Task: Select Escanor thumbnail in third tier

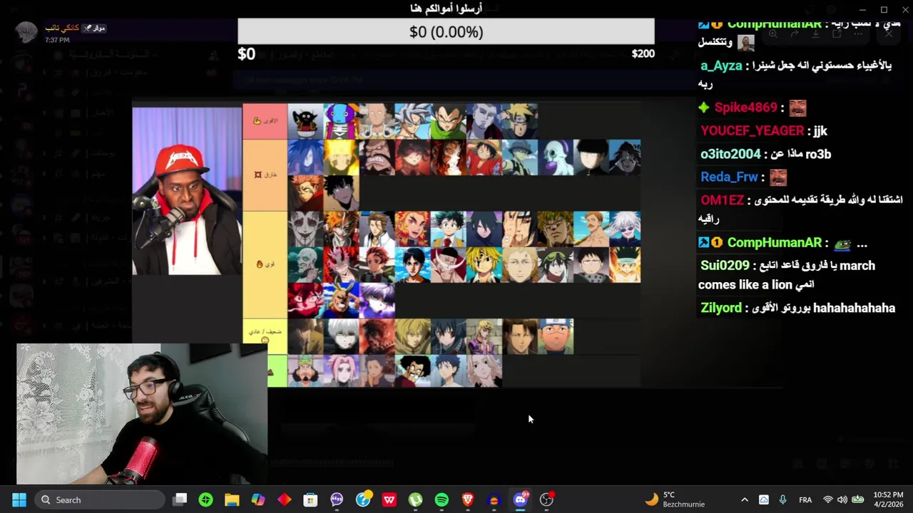Action: pyautogui.click(x=591, y=229)
